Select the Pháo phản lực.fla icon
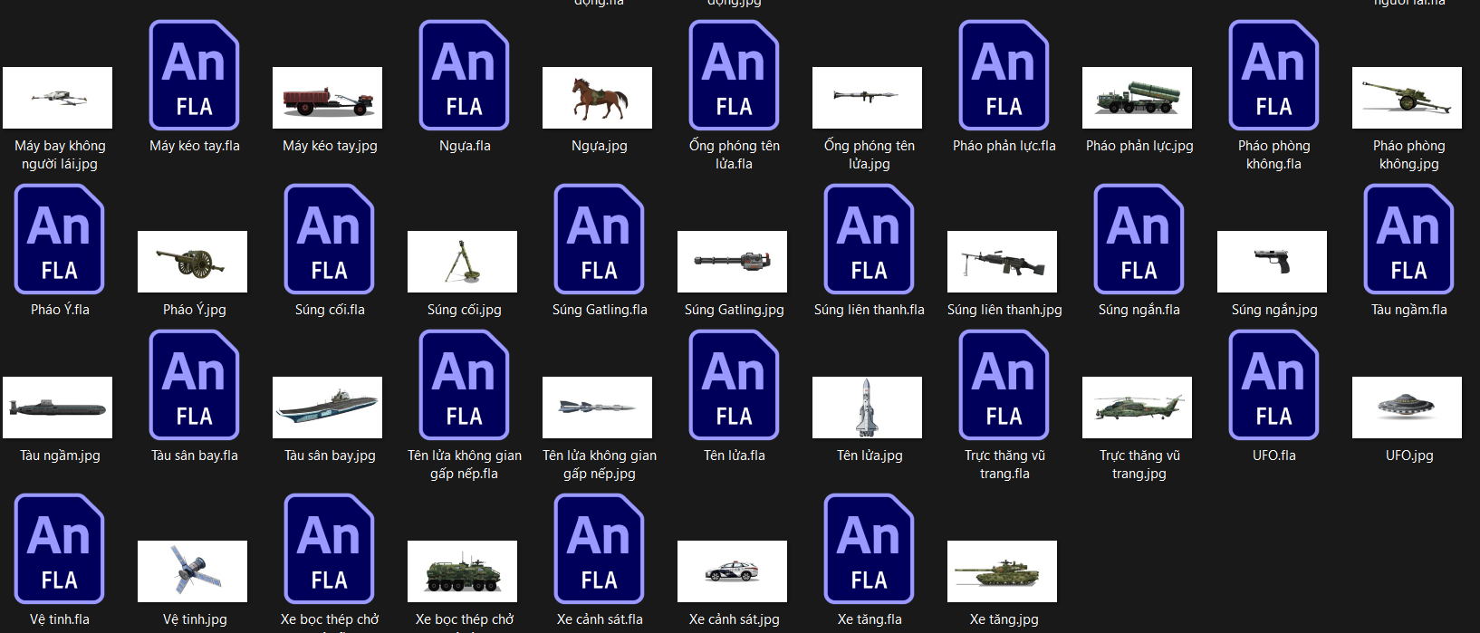 tap(1004, 76)
